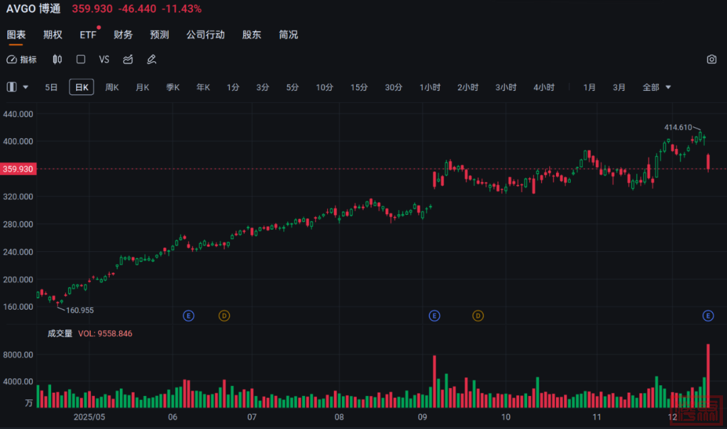This screenshot has height=429, width=727.
Task: Switch to the 15分 interval
Action: (x=359, y=87)
